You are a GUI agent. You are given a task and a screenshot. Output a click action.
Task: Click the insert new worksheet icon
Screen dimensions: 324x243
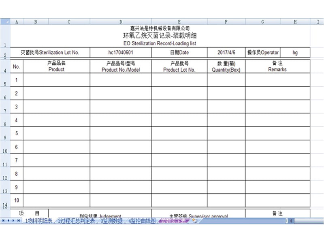(x=195, y=221)
